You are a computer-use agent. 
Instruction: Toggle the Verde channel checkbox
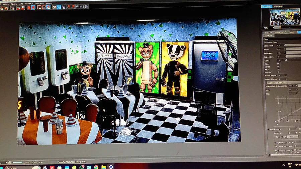pos(278,66)
